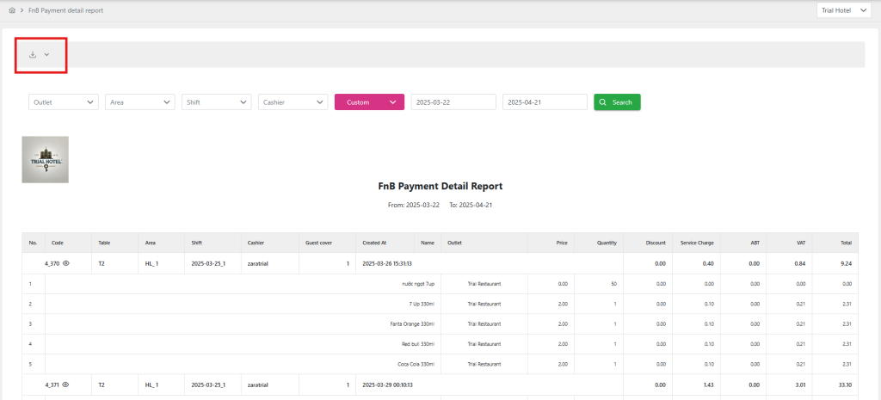Click the Service Charge column header

click(x=696, y=243)
